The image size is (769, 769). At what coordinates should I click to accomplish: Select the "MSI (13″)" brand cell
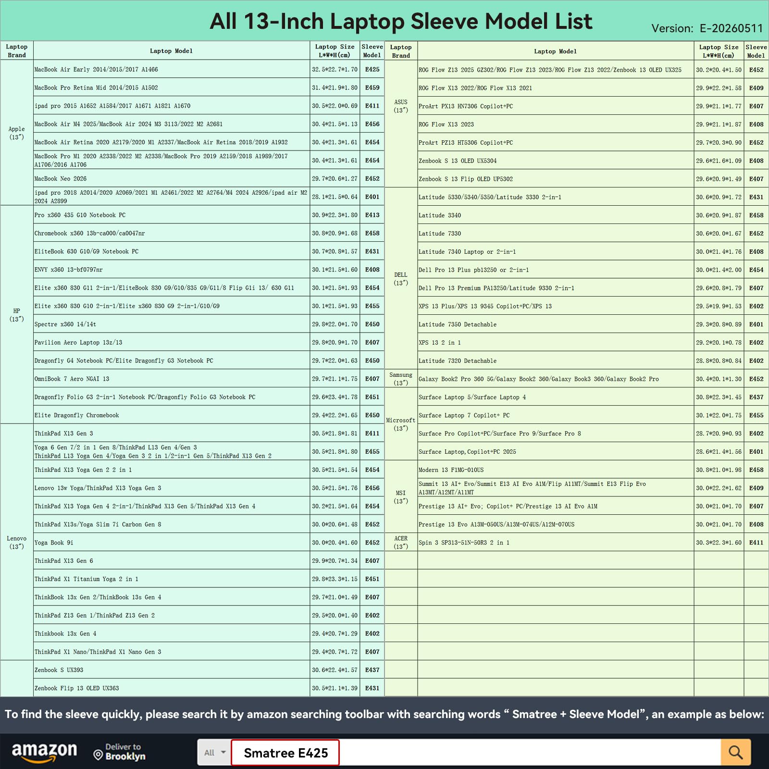401,497
